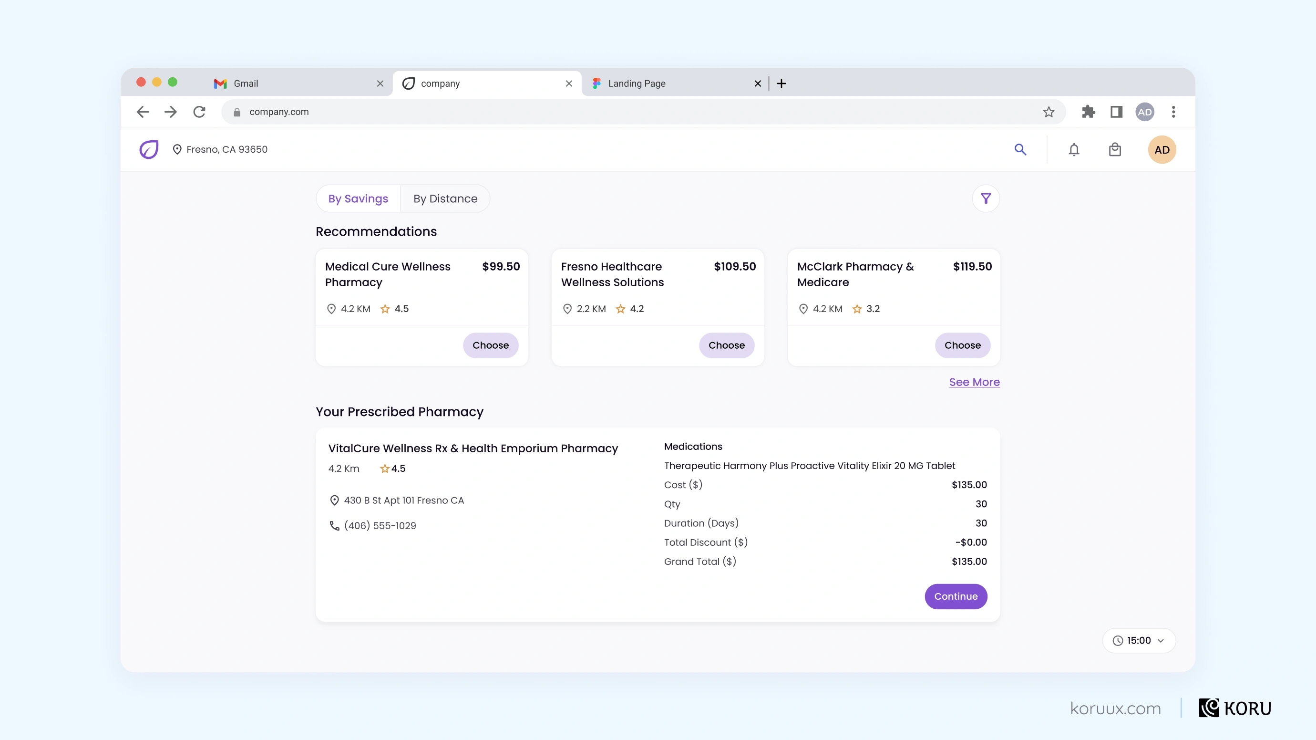The width and height of the screenshot is (1316, 740).
Task: Open a new browser tab
Action: coord(781,83)
